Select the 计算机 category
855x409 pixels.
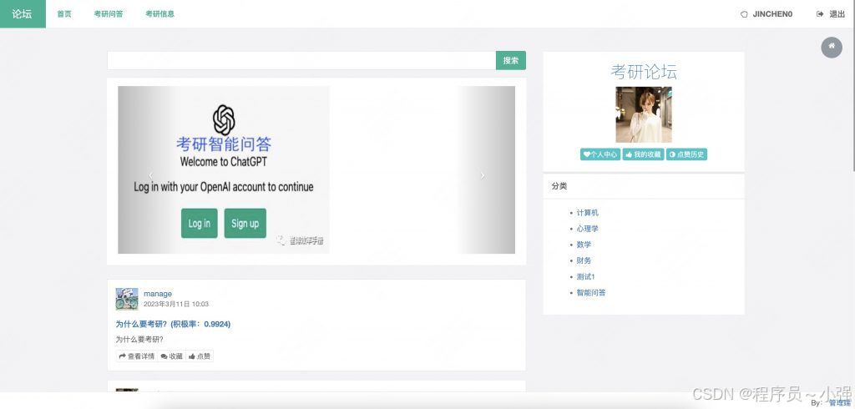(587, 213)
